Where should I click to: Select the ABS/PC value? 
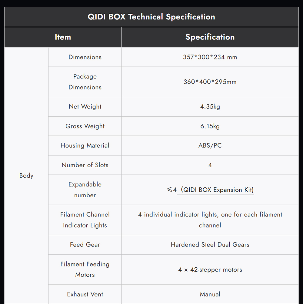[210, 145]
